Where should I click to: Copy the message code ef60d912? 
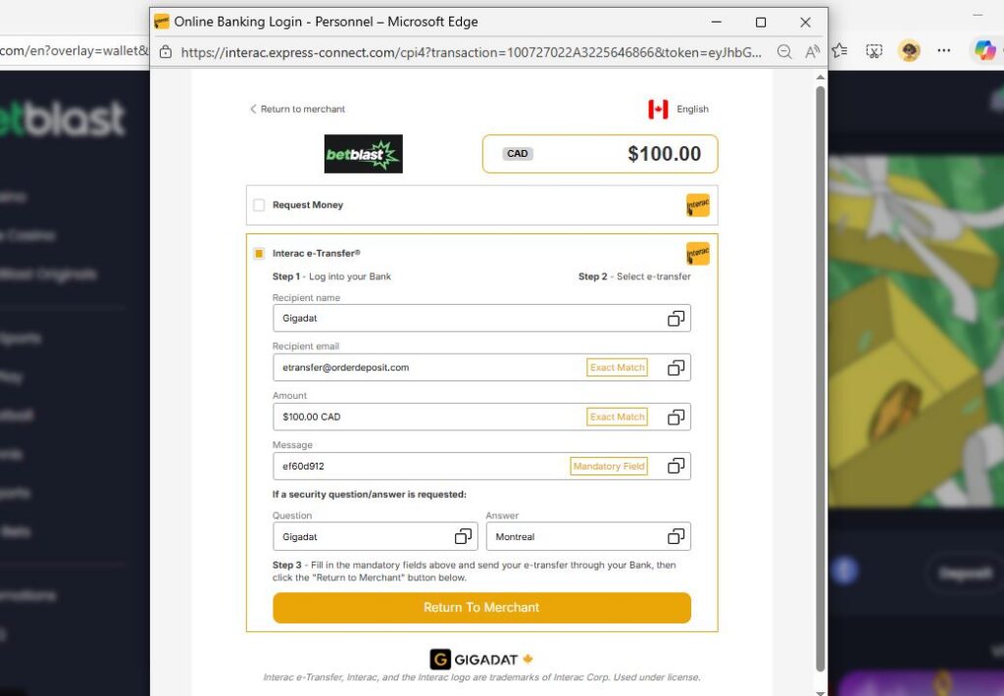tap(676, 467)
